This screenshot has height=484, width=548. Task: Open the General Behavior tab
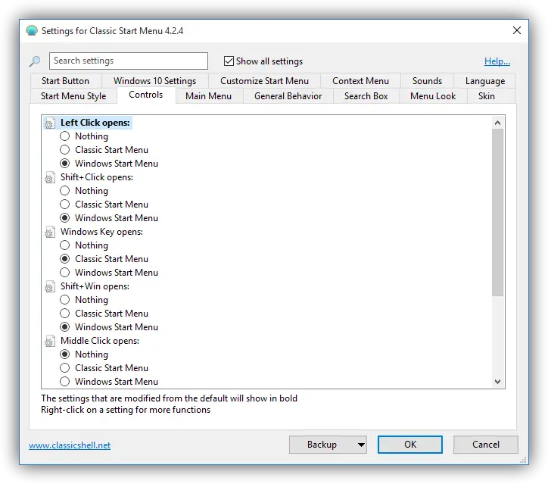tap(288, 96)
